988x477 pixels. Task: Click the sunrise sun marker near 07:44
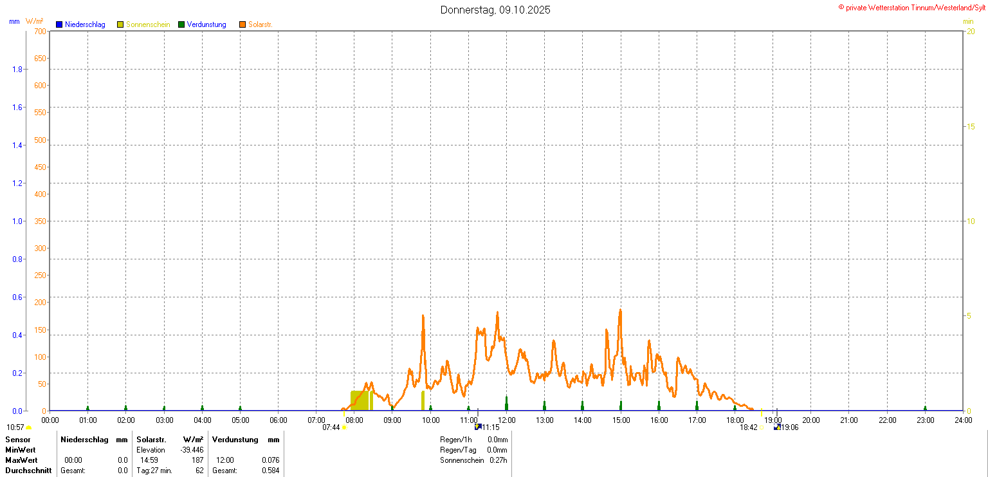[x=344, y=427]
